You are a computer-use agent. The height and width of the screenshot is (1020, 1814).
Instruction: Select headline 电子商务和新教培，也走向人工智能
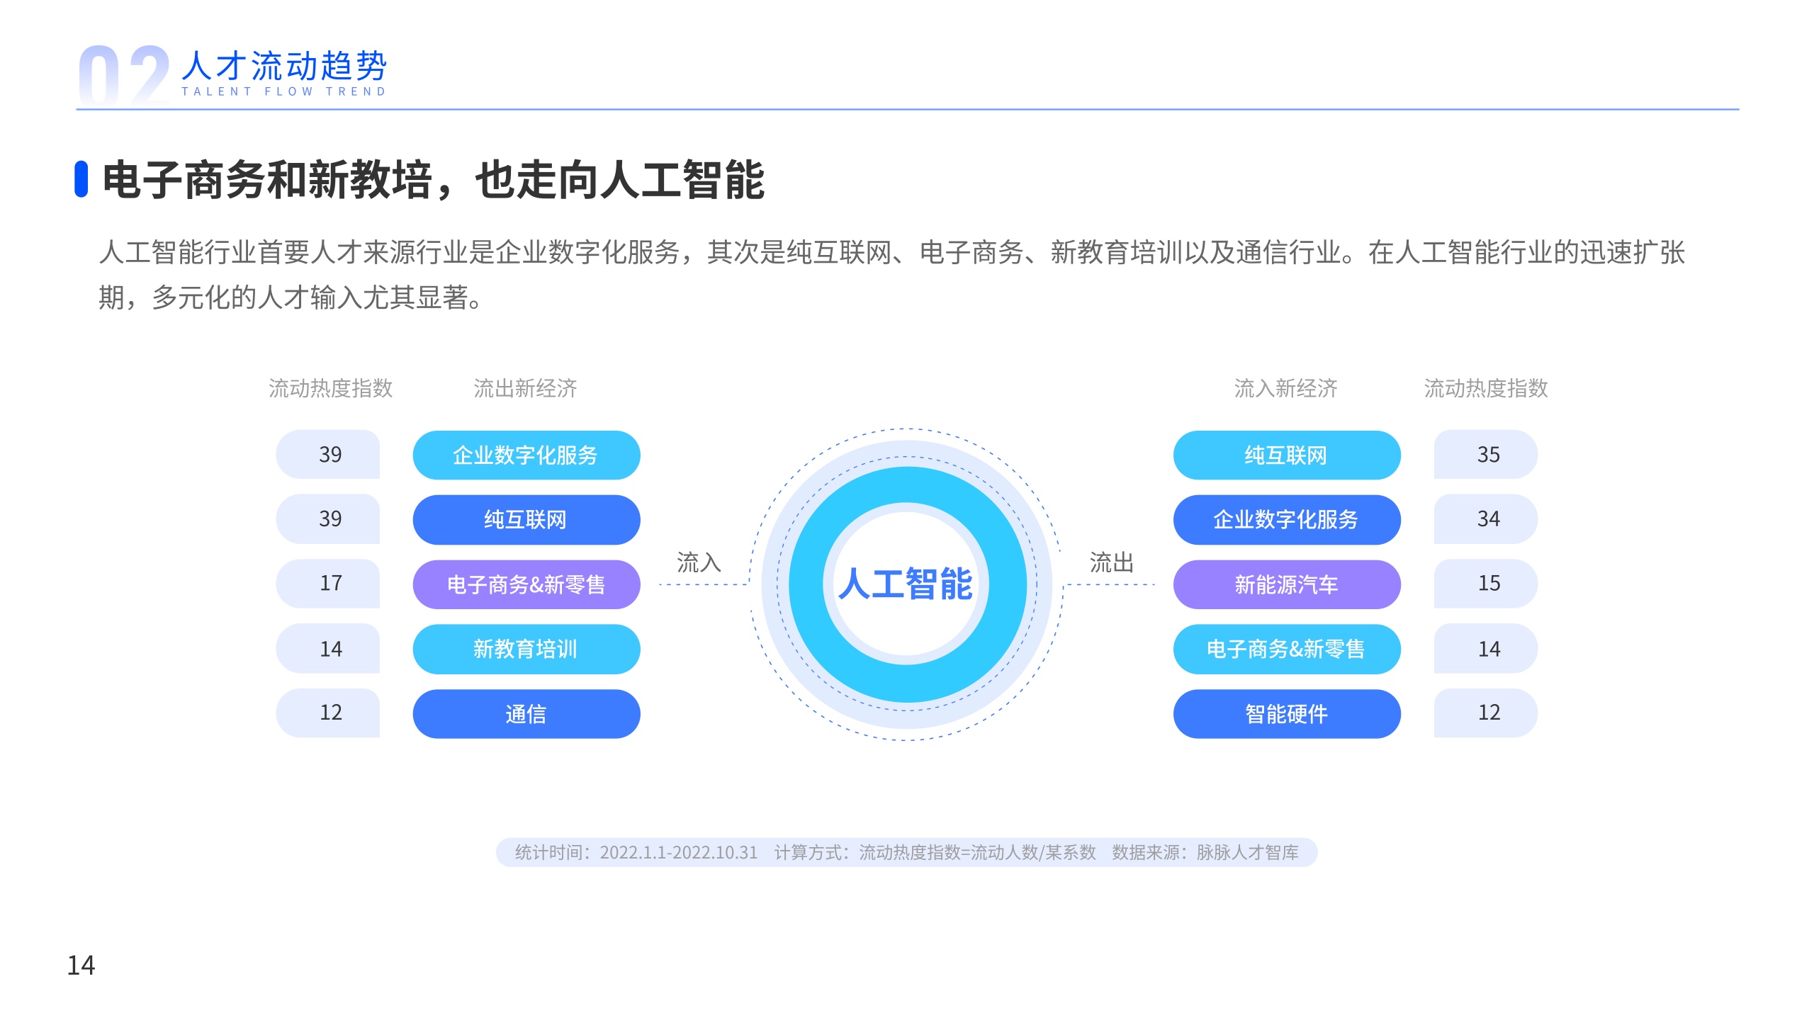[x=434, y=180]
